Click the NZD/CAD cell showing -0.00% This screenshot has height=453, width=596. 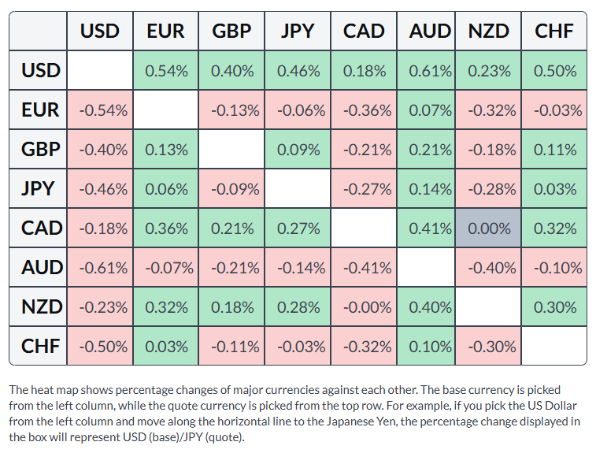click(x=365, y=307)
